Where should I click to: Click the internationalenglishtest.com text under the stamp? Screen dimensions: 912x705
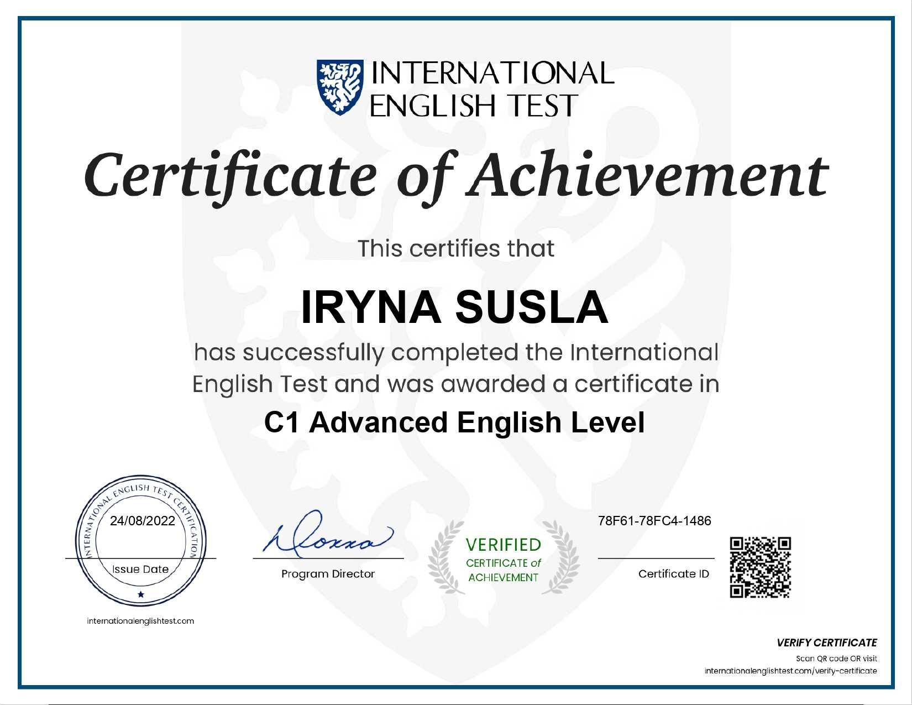[140, 621]
